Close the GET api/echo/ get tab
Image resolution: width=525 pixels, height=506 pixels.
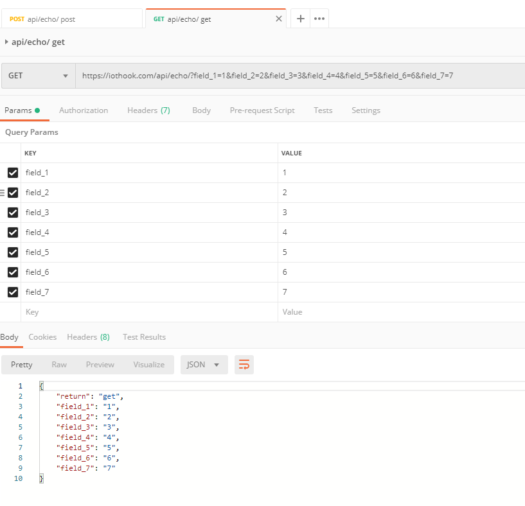click(x=278, y=18)
